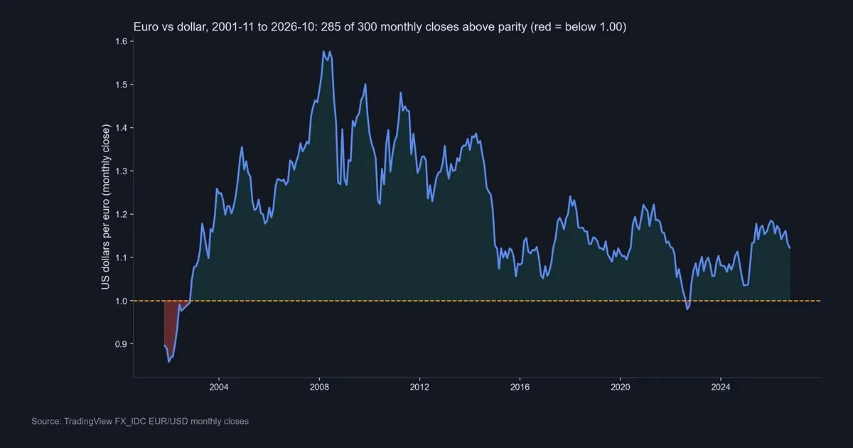The height and width of the screenshot is (448, 853).
Task: Click the 2008 peak of the line near 1.58
Action: click(323, 51)
